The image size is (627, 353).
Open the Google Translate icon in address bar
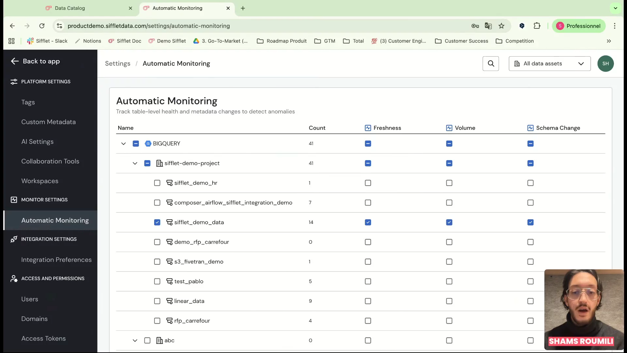click(x=488, y=26)
